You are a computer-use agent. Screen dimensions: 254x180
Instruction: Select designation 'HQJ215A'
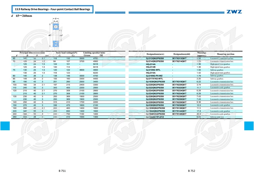coord(151,73)
